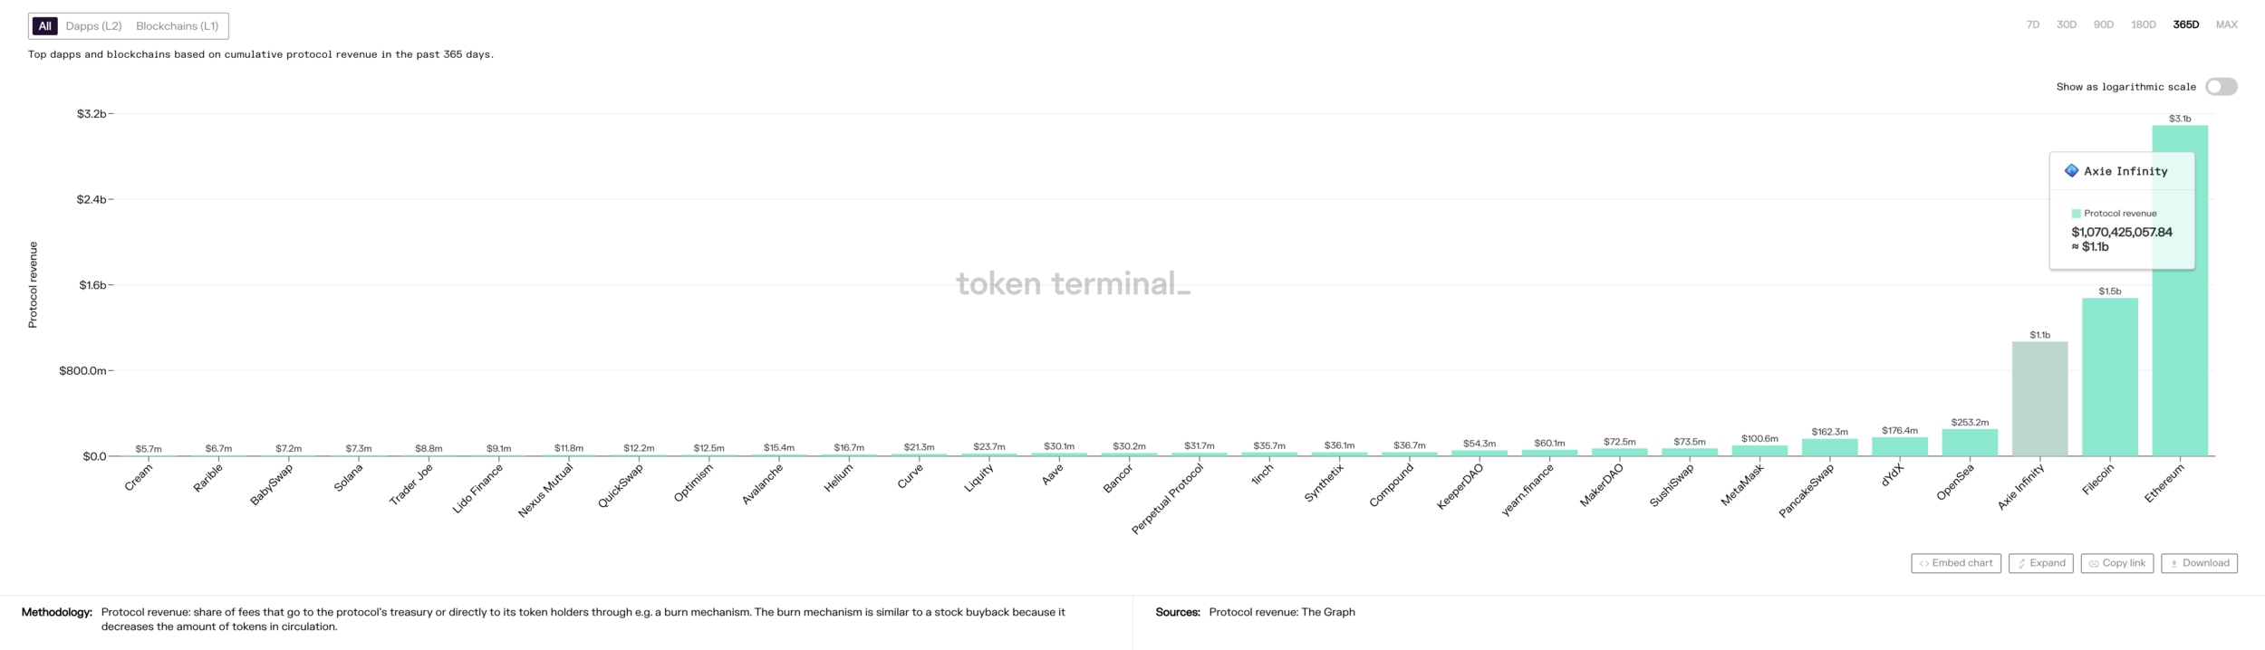Screen dimensions: 2265x650
Task: Switch to Blockchains (L1) filter
Action: [178, 26]
